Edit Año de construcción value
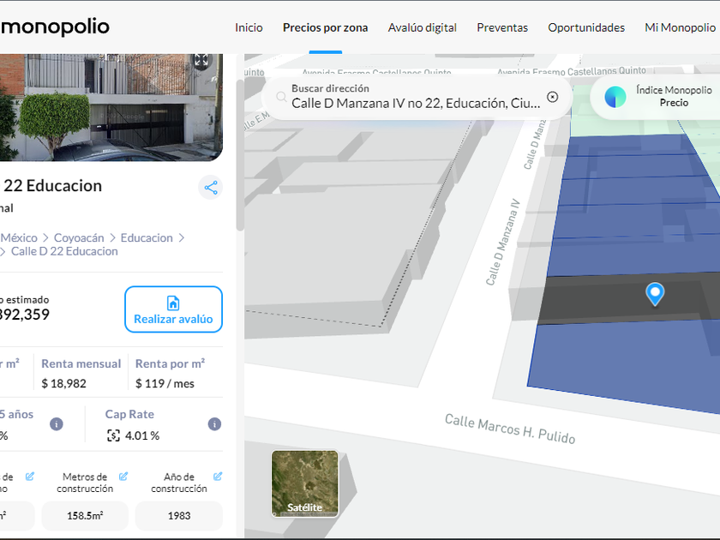This screenshot has height=540, width=720. [x=218, y=477]
